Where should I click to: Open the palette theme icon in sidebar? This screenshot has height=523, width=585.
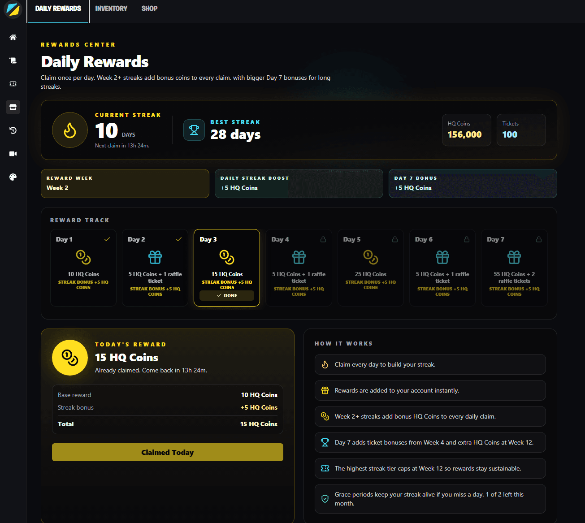tap(13, 177)
